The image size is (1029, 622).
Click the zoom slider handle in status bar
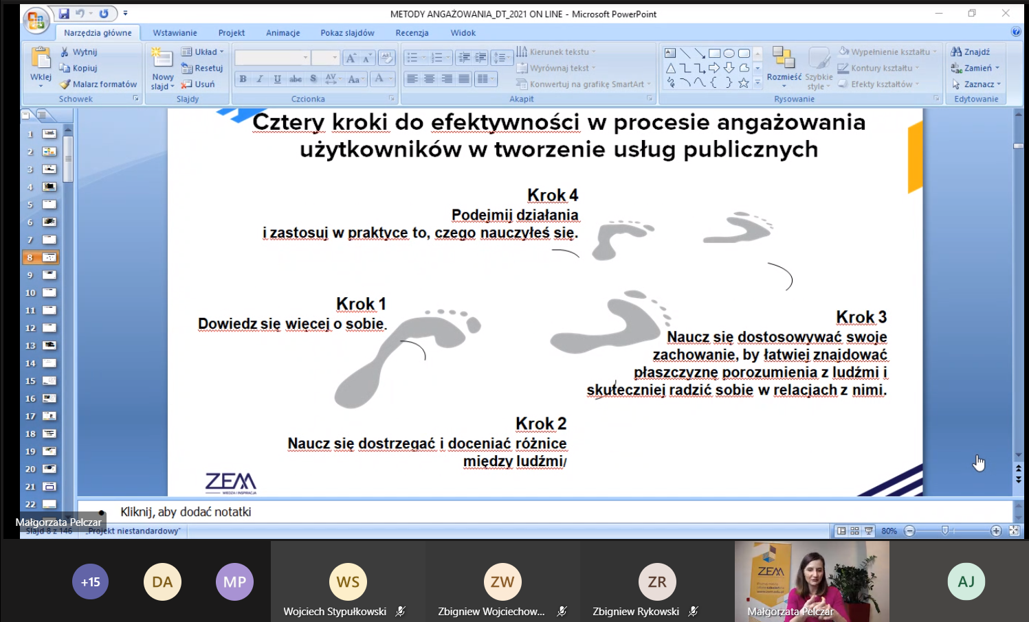[x=945, y=531]
